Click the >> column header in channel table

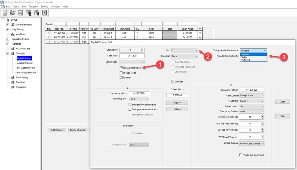pos(200,29)
